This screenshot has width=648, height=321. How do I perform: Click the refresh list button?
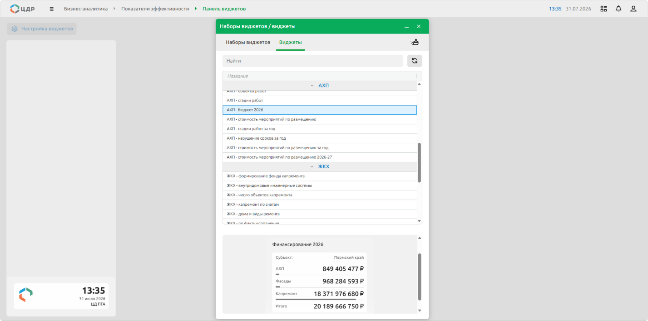(x=415, y=61)
